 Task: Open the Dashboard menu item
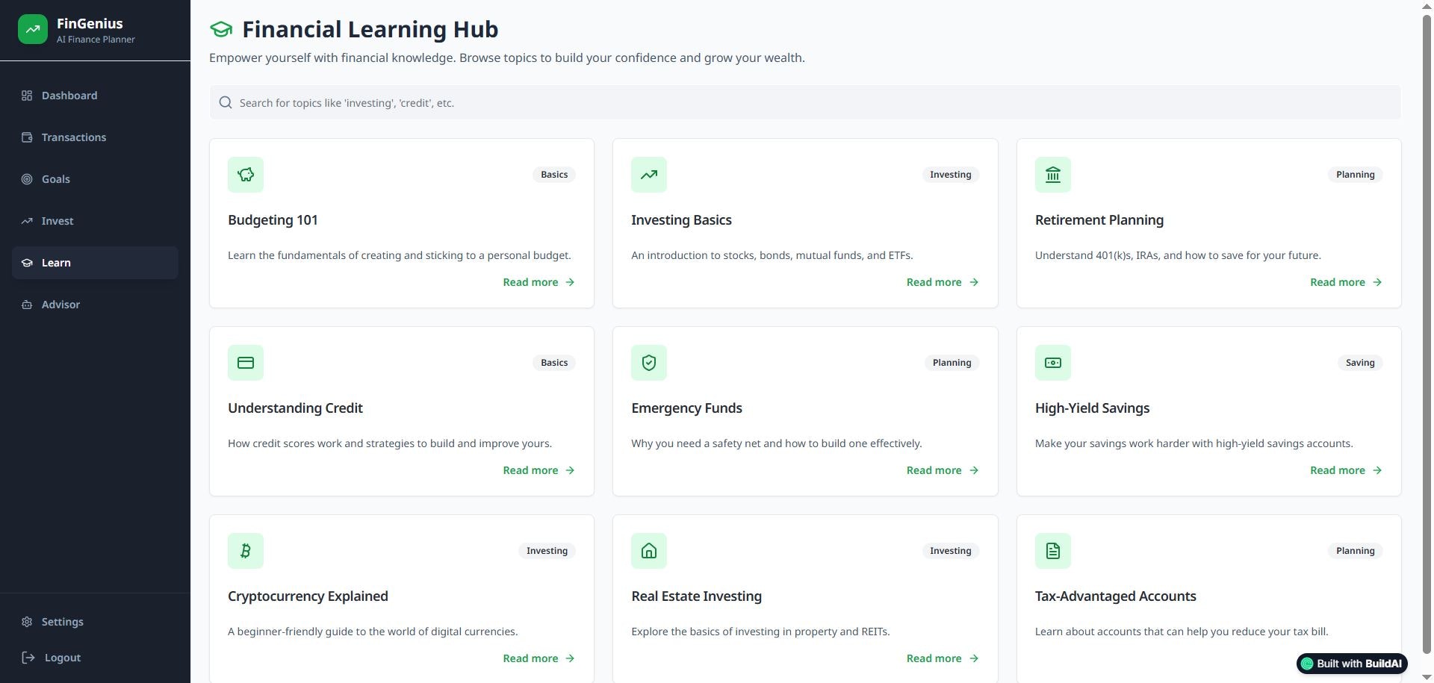(95, 96)
